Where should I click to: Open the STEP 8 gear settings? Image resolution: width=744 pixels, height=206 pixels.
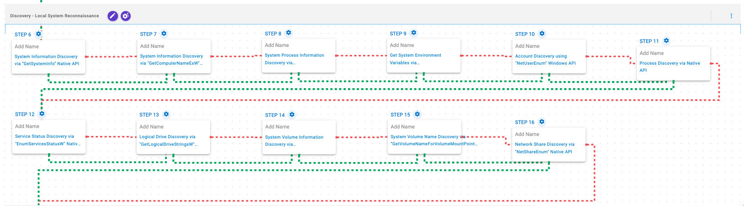coord(289,33)
